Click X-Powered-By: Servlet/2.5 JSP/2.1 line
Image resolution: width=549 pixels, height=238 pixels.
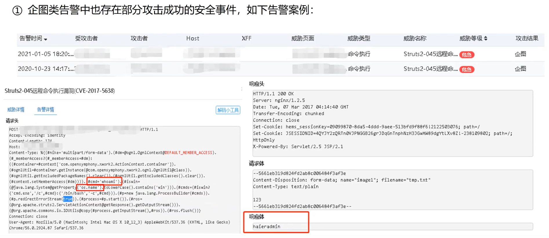tap(298, 147)
